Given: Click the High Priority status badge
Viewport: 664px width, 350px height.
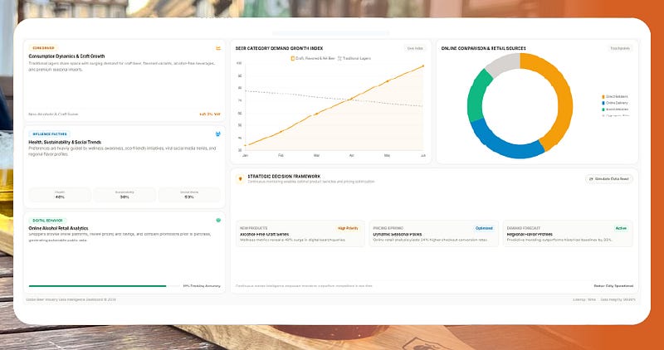Looking at the screenshot, I should coord(348,229).
